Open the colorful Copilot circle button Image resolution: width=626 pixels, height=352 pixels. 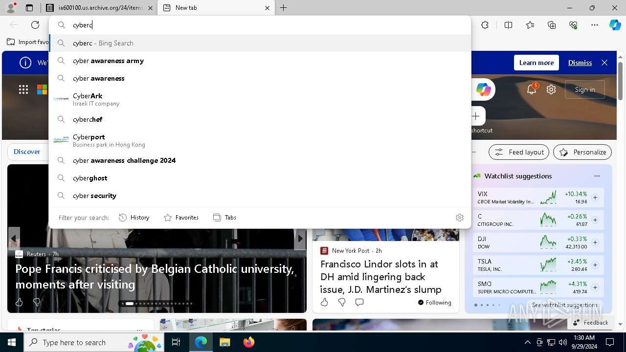483,89
